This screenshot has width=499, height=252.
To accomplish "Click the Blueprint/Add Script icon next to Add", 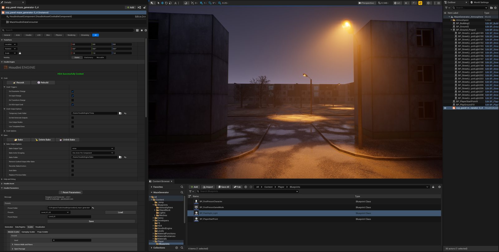I will tap(139, 7).
